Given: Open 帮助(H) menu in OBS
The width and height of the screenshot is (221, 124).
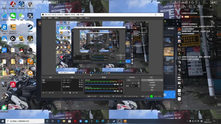Looking at the screenshot, I should tap(87, 18).
